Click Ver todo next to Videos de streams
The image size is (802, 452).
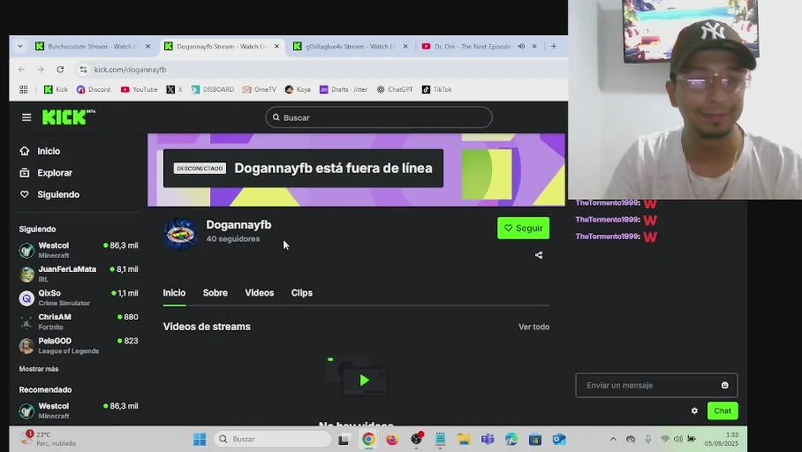pos(534,326)
